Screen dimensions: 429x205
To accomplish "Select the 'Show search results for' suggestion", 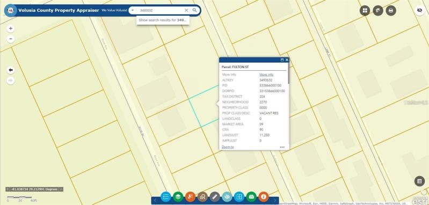I will point(163,20).
